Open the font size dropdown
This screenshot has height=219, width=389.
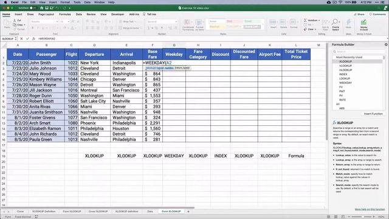(68, 22)
